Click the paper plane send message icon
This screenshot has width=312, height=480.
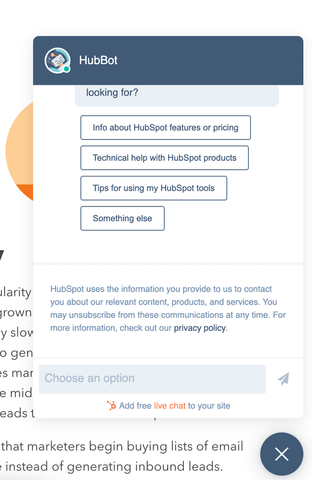(x=283, y=378)
